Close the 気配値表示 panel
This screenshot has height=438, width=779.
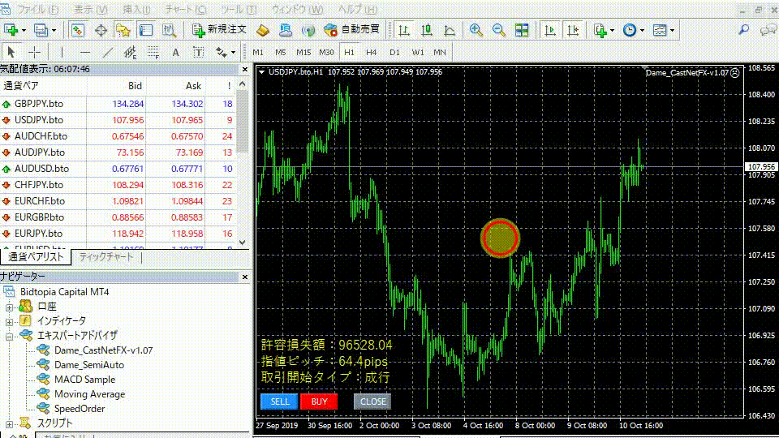pyautogui.click(x=244, y=69)
